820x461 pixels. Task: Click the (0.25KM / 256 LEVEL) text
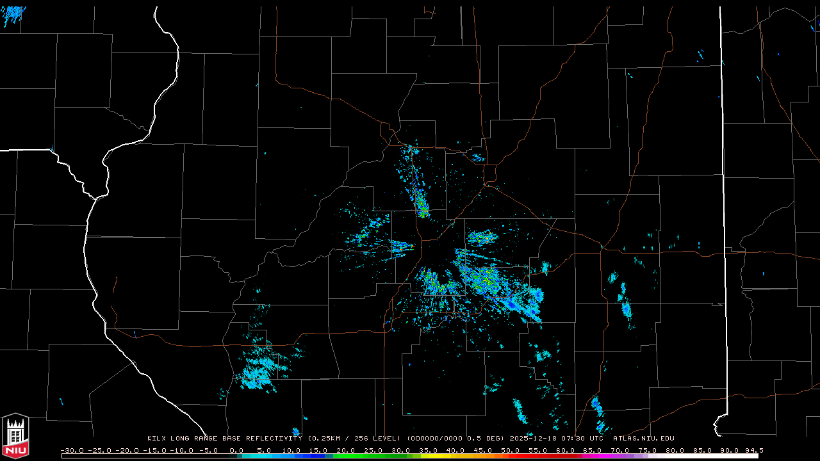click(355, 439)
